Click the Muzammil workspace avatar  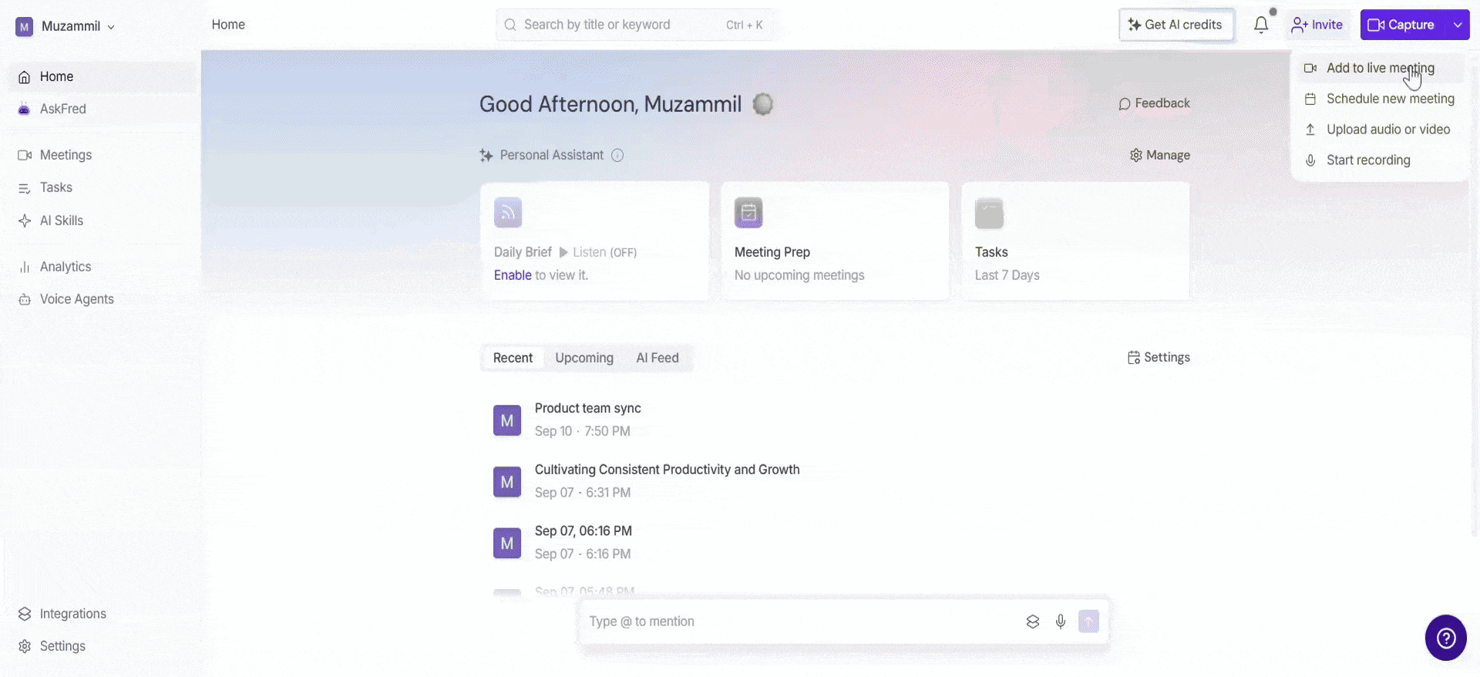point(25,27)
